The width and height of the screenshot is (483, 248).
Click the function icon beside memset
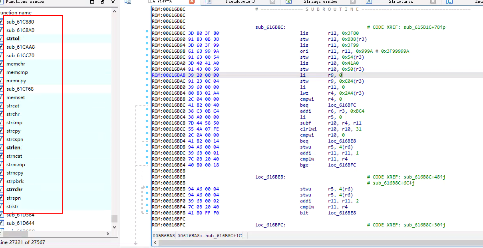(2, 97)
